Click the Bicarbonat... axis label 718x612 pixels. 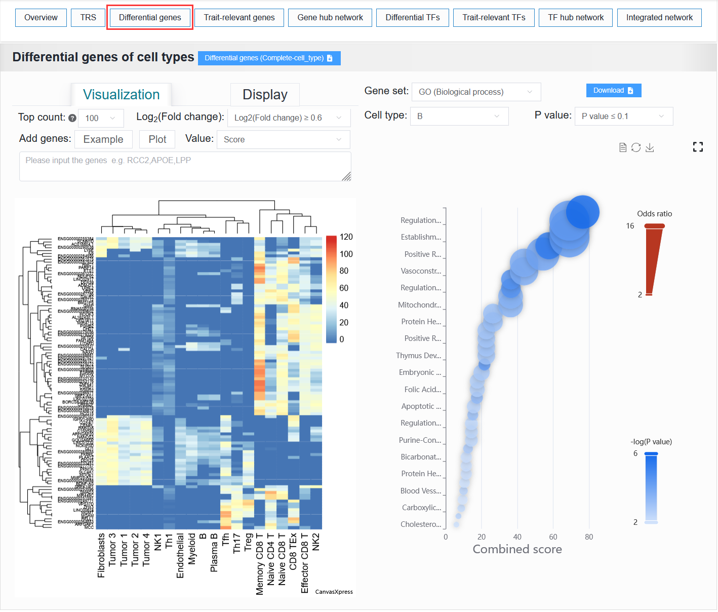point(421,457)
